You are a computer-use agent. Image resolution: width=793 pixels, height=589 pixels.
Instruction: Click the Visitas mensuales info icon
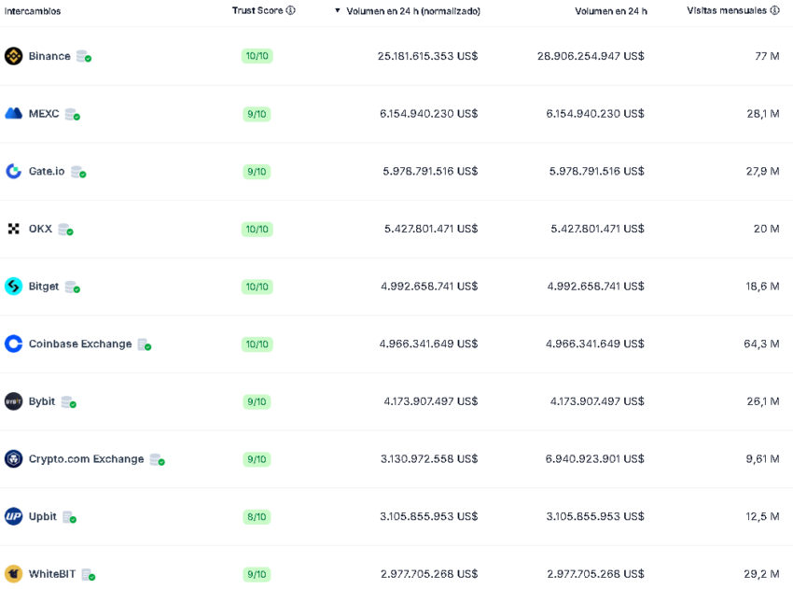tap(774, 10)
